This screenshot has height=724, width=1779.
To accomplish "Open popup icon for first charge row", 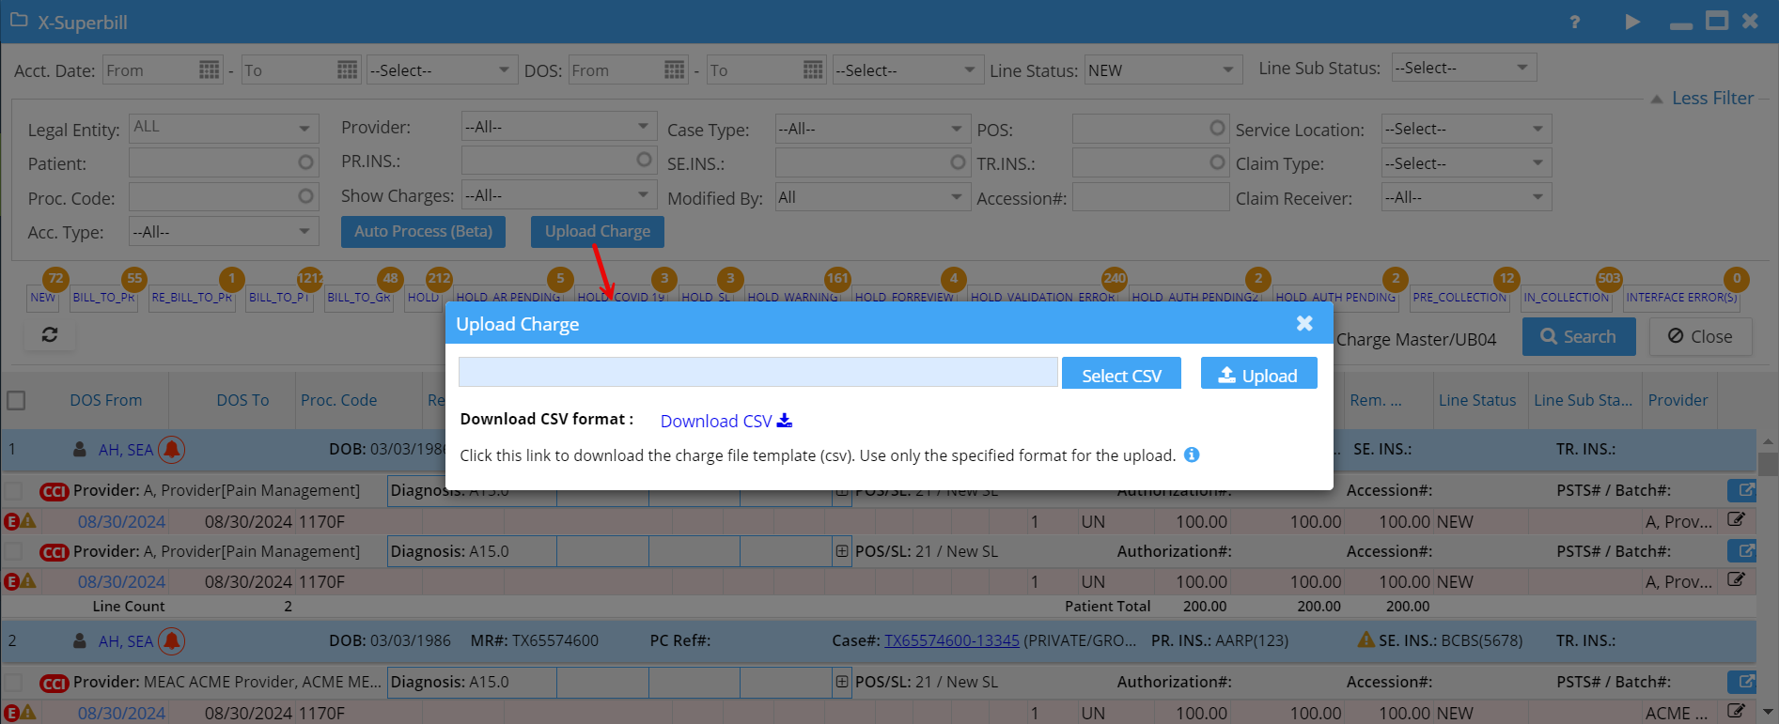I will (1741, 490).
